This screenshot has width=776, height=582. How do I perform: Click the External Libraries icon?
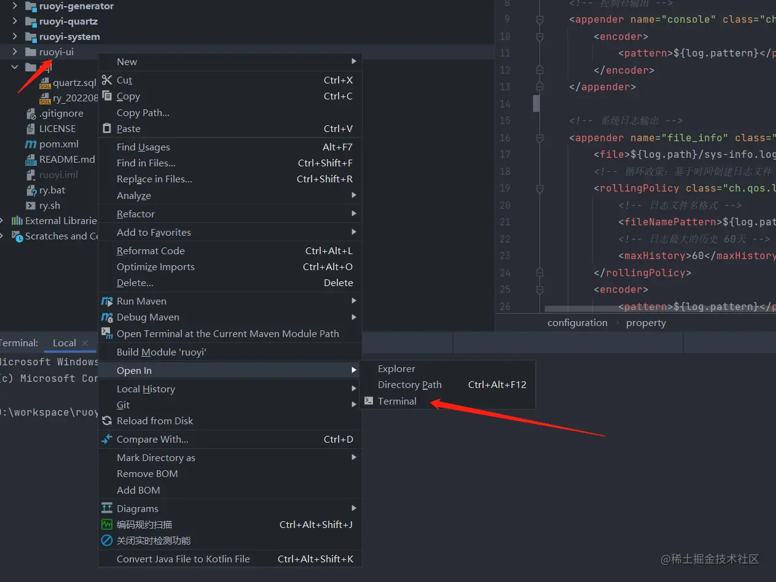[x=17, y=221]
